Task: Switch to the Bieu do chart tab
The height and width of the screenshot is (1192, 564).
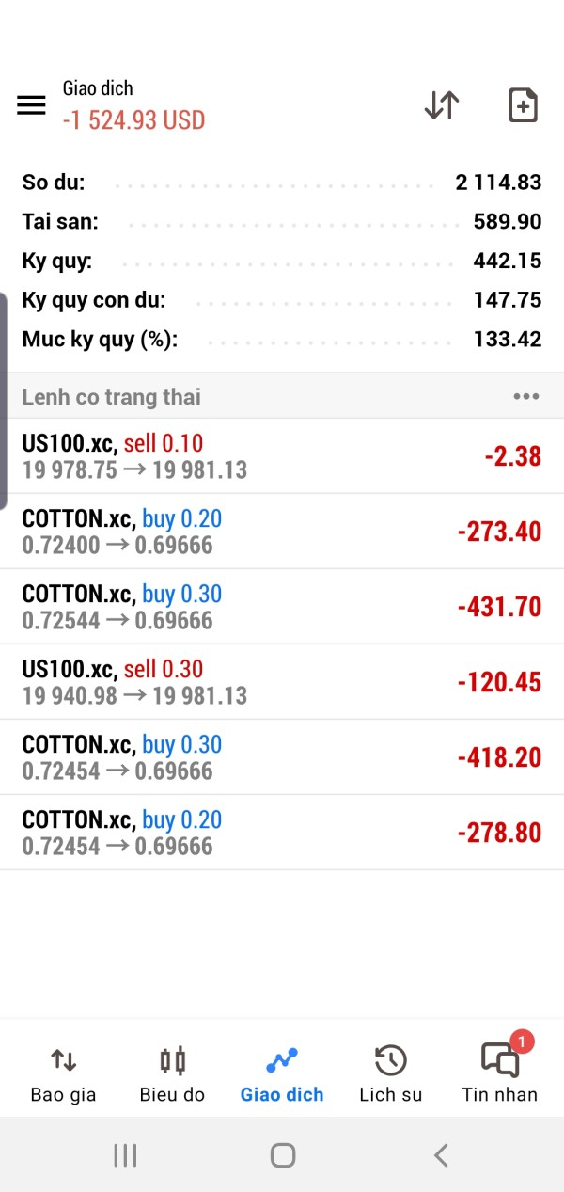Action: (172, 1075)
